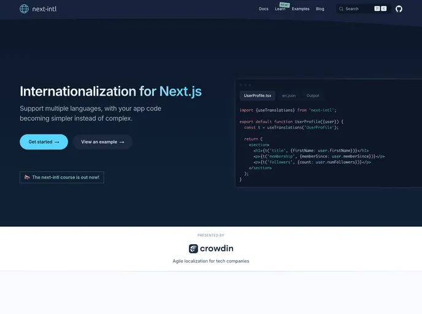Click the ⌘K shortcut keys badge
Image resolution: width=422 pixels, height=314 pixels.
pyautogui.click(x=380, y=9)
